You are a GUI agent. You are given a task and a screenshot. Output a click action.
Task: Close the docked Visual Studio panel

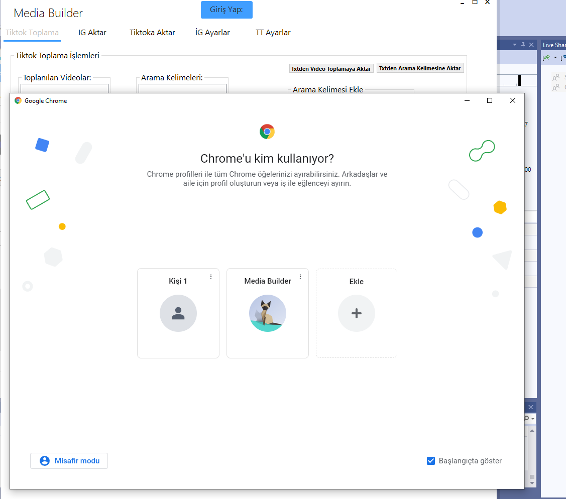click(531, 45)
